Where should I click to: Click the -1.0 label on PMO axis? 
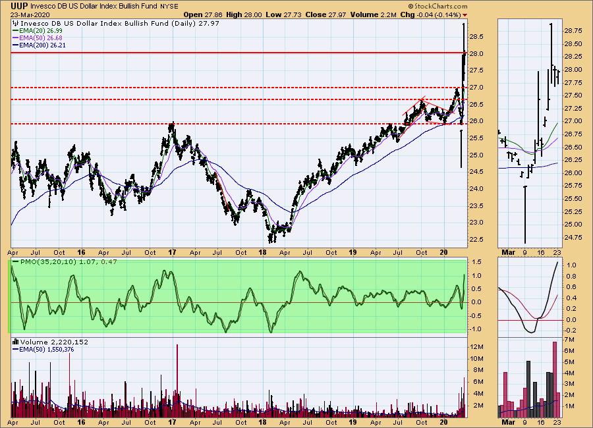coord(475,329)
